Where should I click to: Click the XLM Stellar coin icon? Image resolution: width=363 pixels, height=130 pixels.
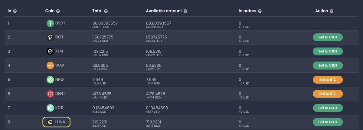50,52
